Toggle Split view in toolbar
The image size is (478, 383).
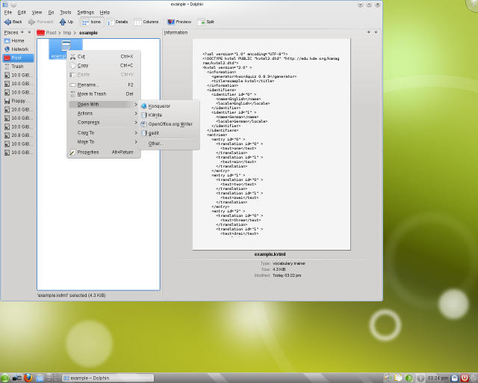(206, 22)
